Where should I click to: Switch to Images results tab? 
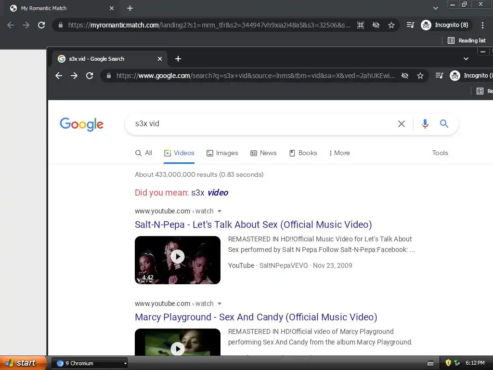(x=222, y=153)
